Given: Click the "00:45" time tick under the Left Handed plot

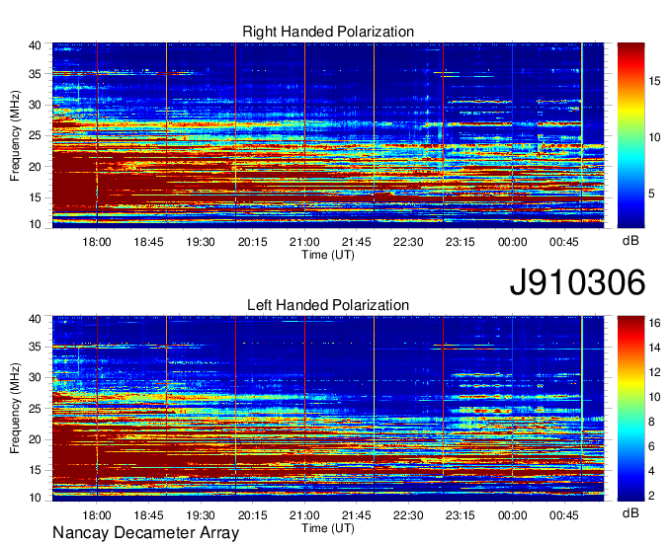Looking at the screenshot, I should coord(564,515).
